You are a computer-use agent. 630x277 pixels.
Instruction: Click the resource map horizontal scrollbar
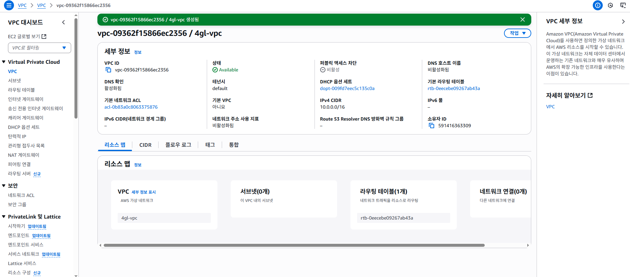click(x=294, y=245)
